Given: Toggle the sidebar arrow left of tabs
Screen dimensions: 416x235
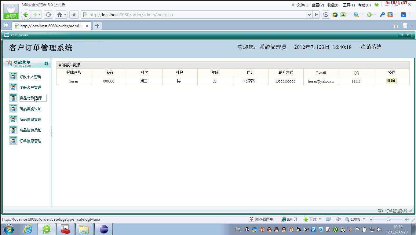Looking at the screenshot, I should (x=6, y=25).
